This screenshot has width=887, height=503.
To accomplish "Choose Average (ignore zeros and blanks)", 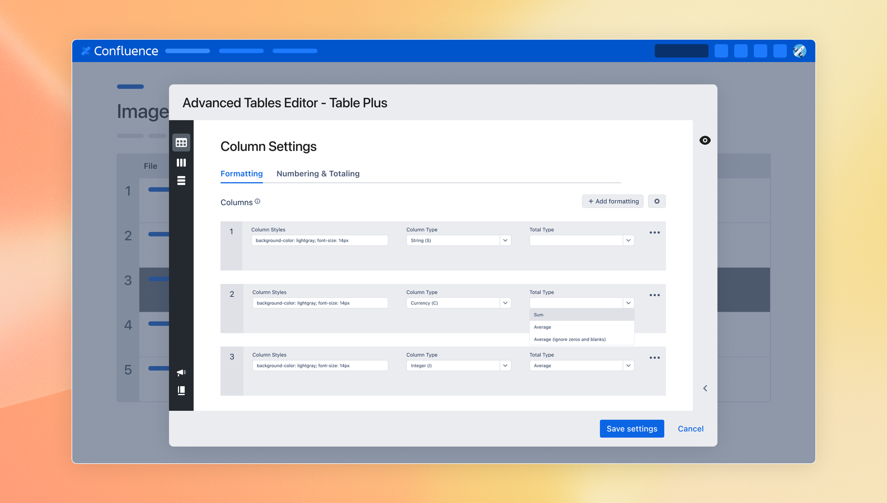I will 581,339.
